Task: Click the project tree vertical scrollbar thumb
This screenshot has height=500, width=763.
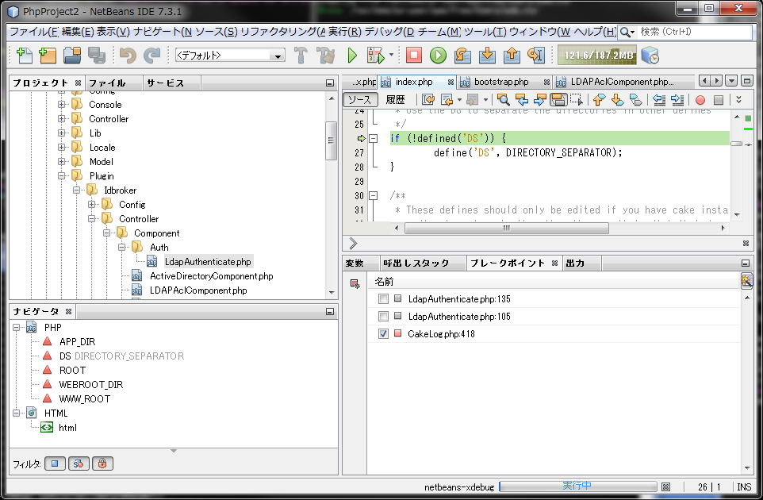Action: pyautogui.click(x=331, y=140)
